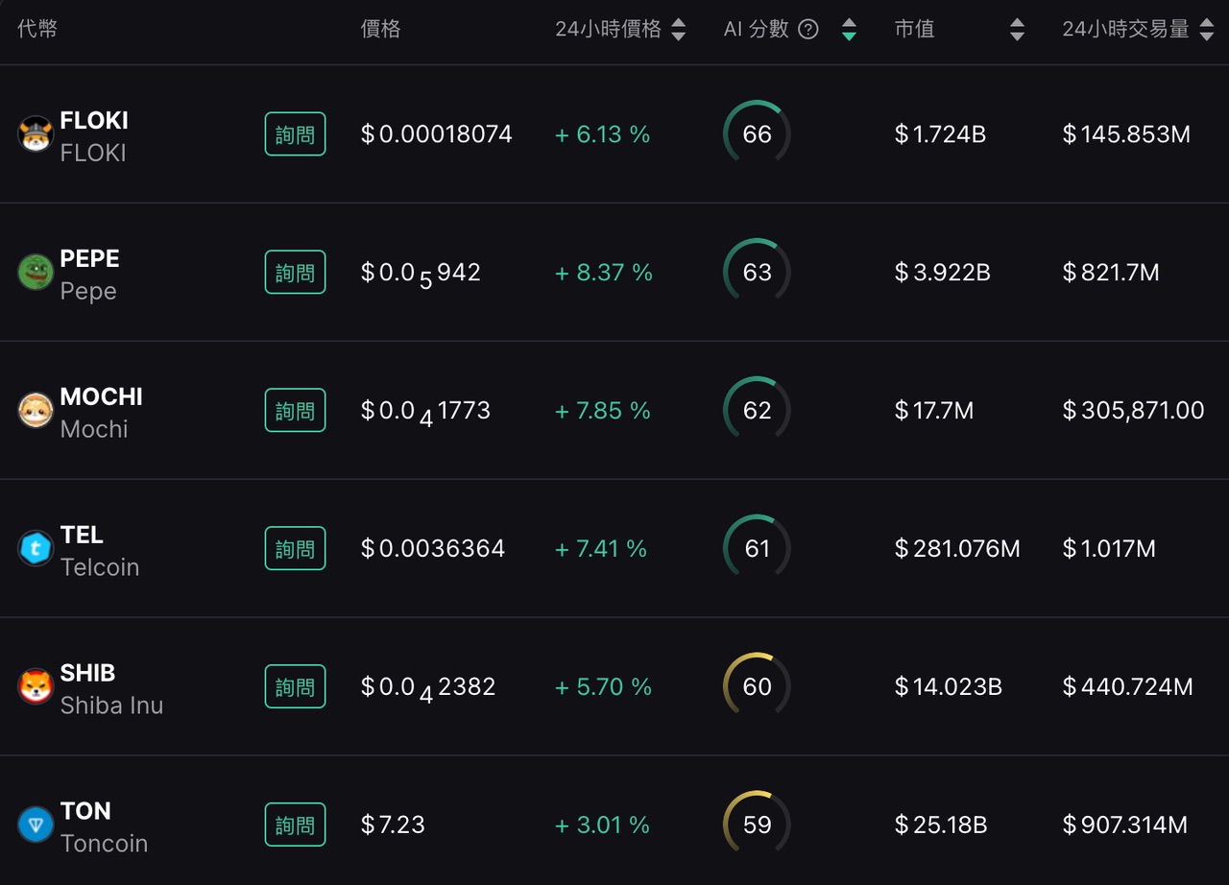
Task: Click the 詢問 button in the FLOKI row
Action: [295, 134]
